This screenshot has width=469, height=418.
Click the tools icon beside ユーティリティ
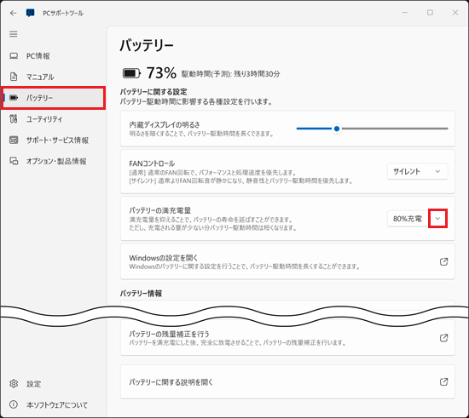tap(14, 119)
